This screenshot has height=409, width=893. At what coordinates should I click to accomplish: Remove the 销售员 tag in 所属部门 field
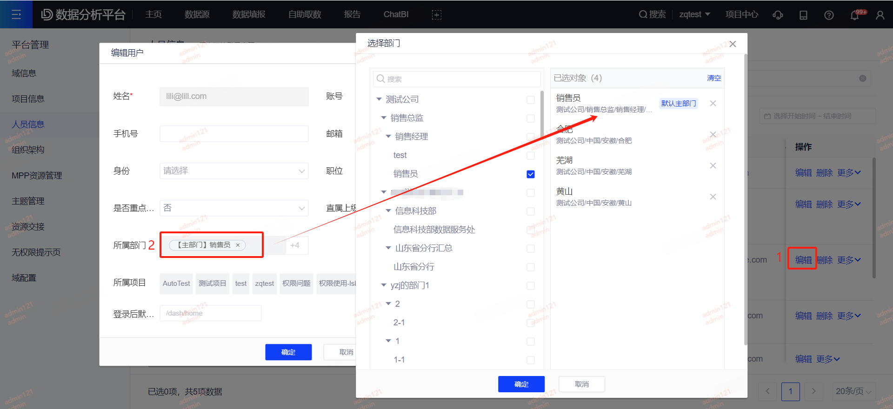click(238, 245)
